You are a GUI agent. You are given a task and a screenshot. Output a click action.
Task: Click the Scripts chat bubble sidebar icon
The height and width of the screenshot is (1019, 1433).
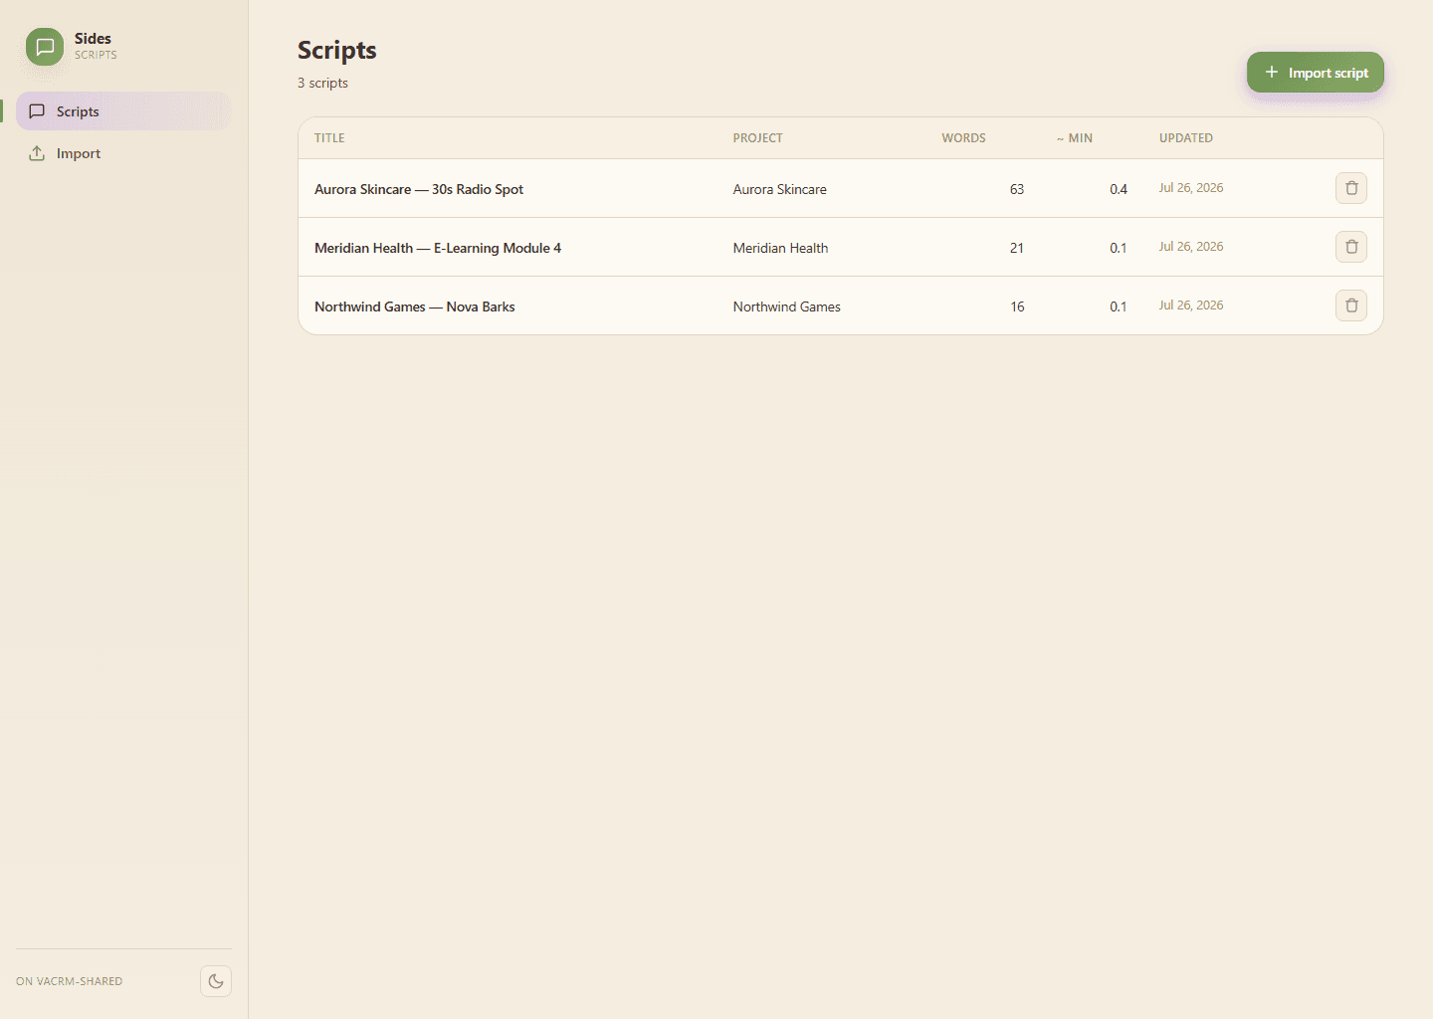[37, 111]
